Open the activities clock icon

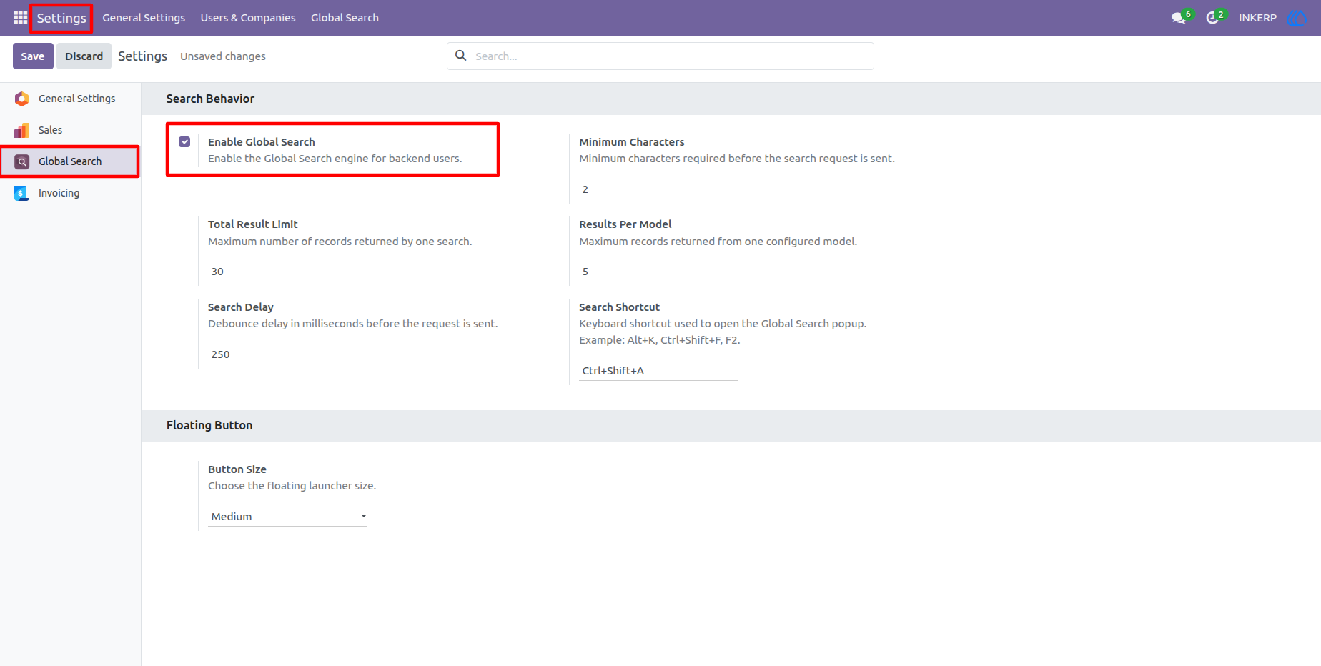pos(1212,18)
